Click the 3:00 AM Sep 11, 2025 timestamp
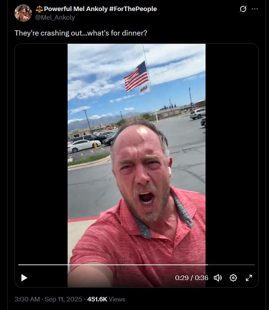Viewport: 269px width, 310px height. click(x=48, y=299)
